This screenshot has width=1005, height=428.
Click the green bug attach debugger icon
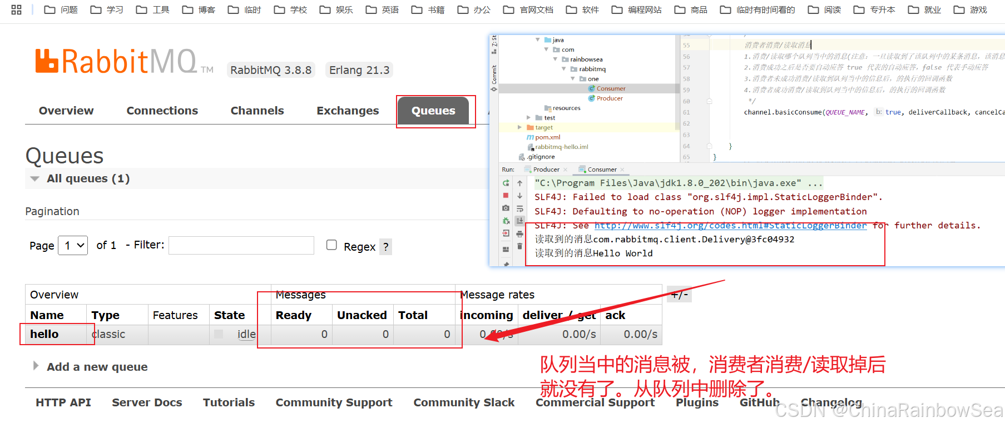pos(506,221)
